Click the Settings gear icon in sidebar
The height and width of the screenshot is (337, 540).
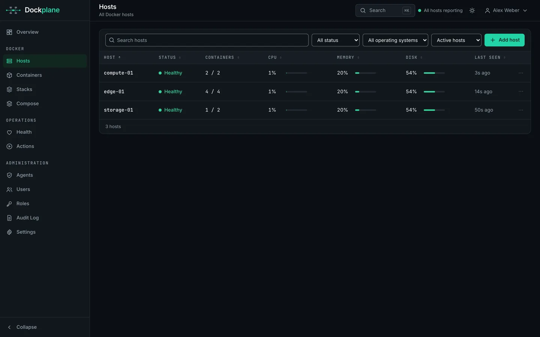click(9, 232)
